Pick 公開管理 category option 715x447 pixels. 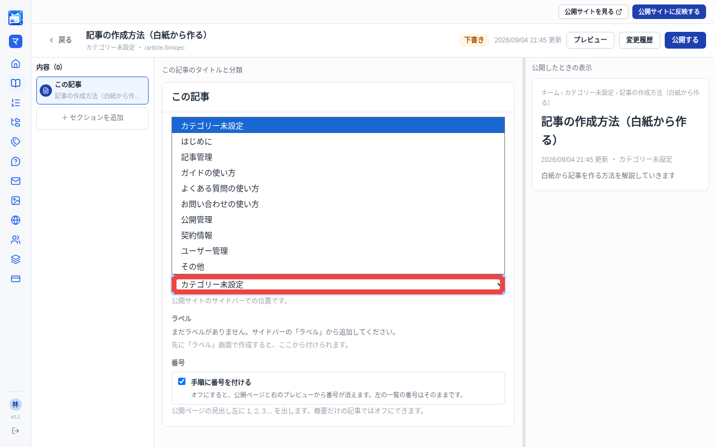click(339, 220)
